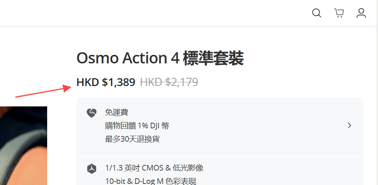Screen dimensions: 378x185
Task: Open the user account icon
Action: (361, 13)
